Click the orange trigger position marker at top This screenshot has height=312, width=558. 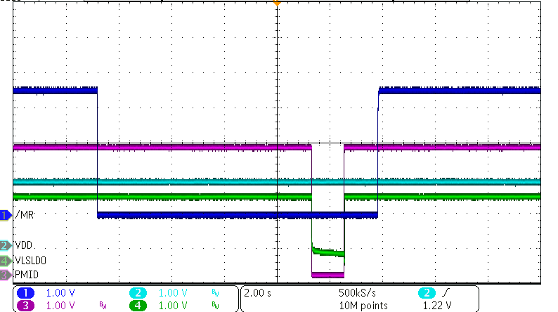pyautogui.click(x=277, y=4)
